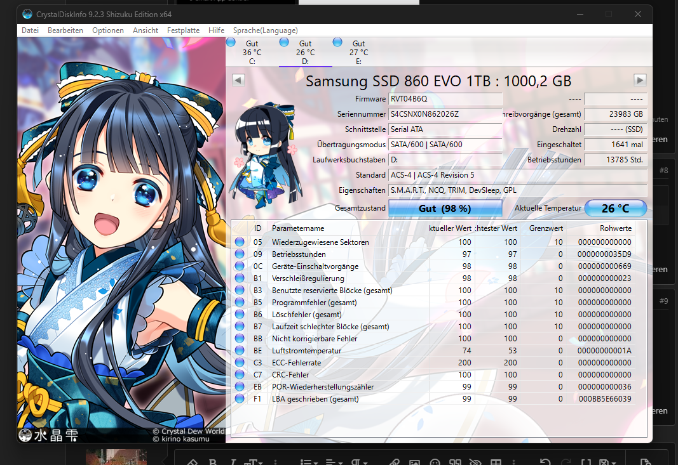The height and width of the screenshot is (465, 678).
Task: Click the Schnittstelle field Serial ATA
Action: (x=445, y=129)
